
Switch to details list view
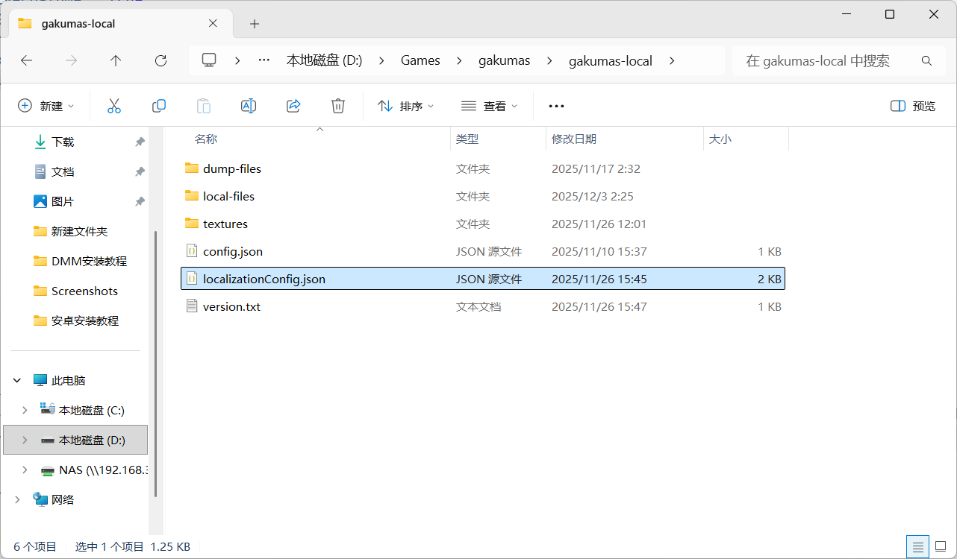point(917,546)
